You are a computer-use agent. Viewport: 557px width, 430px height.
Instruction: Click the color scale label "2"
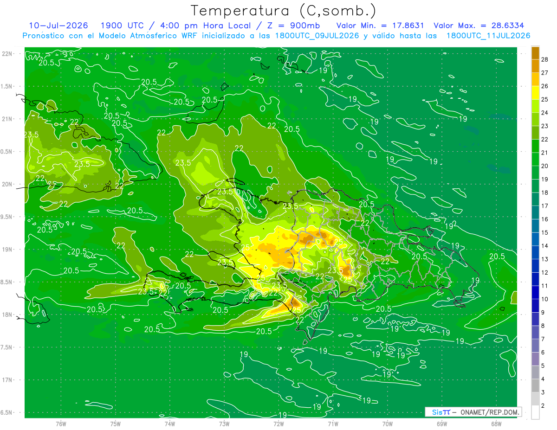pos(543,405)
